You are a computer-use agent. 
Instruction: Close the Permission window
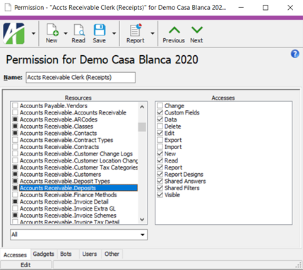(x=290, y=8)
